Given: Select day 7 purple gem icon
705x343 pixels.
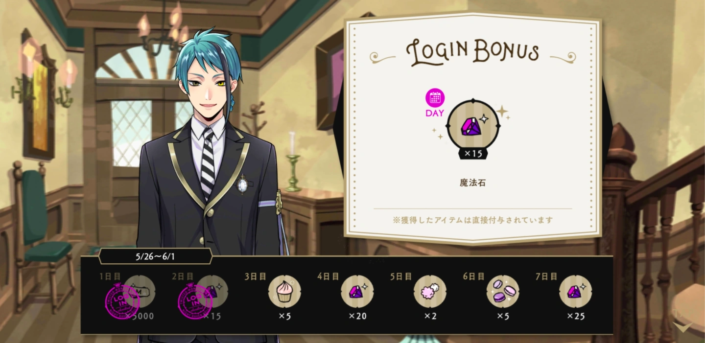Looking at the screenshot, I should pos(576,292).
